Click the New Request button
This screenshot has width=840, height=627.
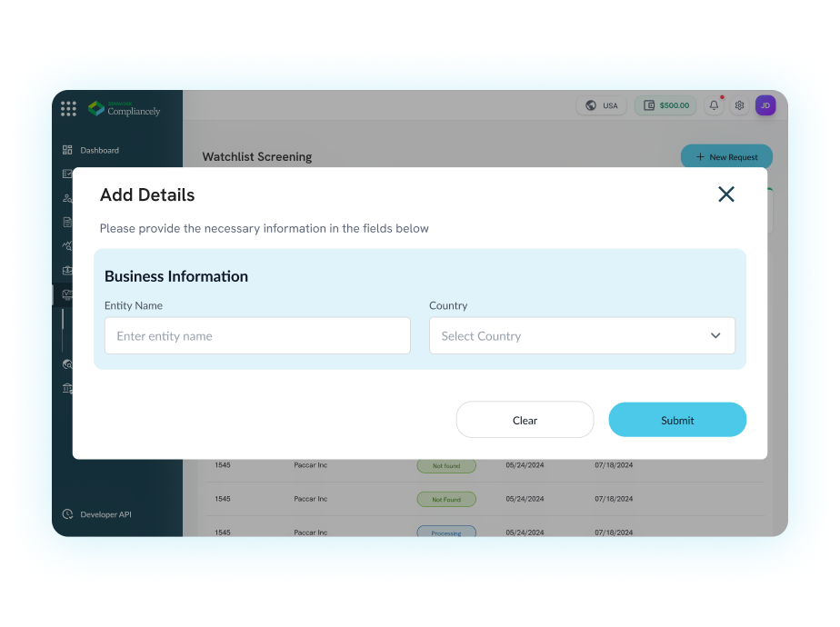725,157
